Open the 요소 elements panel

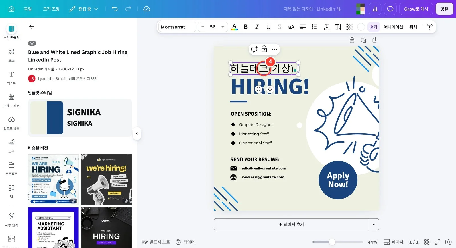11,55
